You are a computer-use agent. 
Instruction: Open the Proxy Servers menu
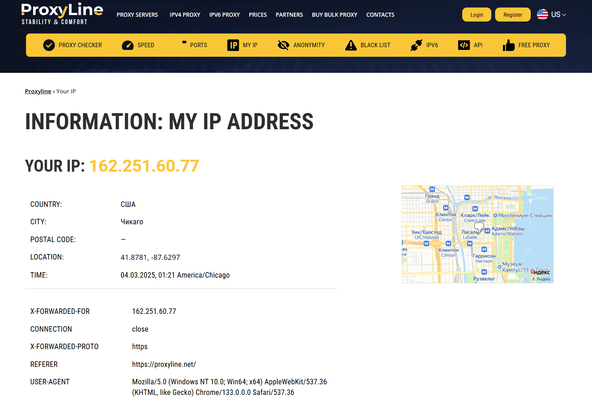coord(137,15)
